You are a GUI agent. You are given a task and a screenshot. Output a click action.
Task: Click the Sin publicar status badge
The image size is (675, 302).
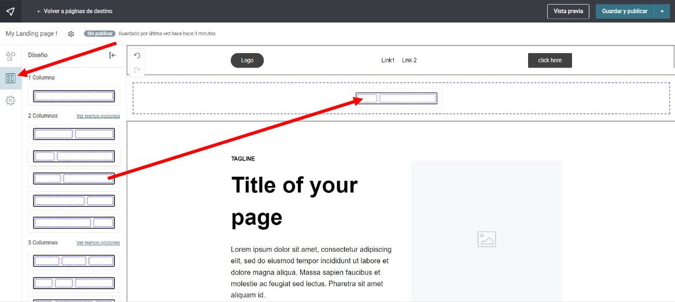[99, 33]
